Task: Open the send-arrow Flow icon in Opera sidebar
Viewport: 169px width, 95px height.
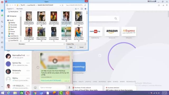Action: tap(2, 26)
